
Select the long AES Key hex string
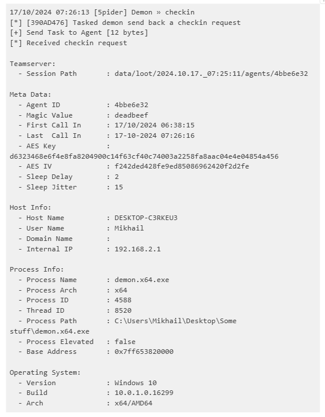[144, 156]
